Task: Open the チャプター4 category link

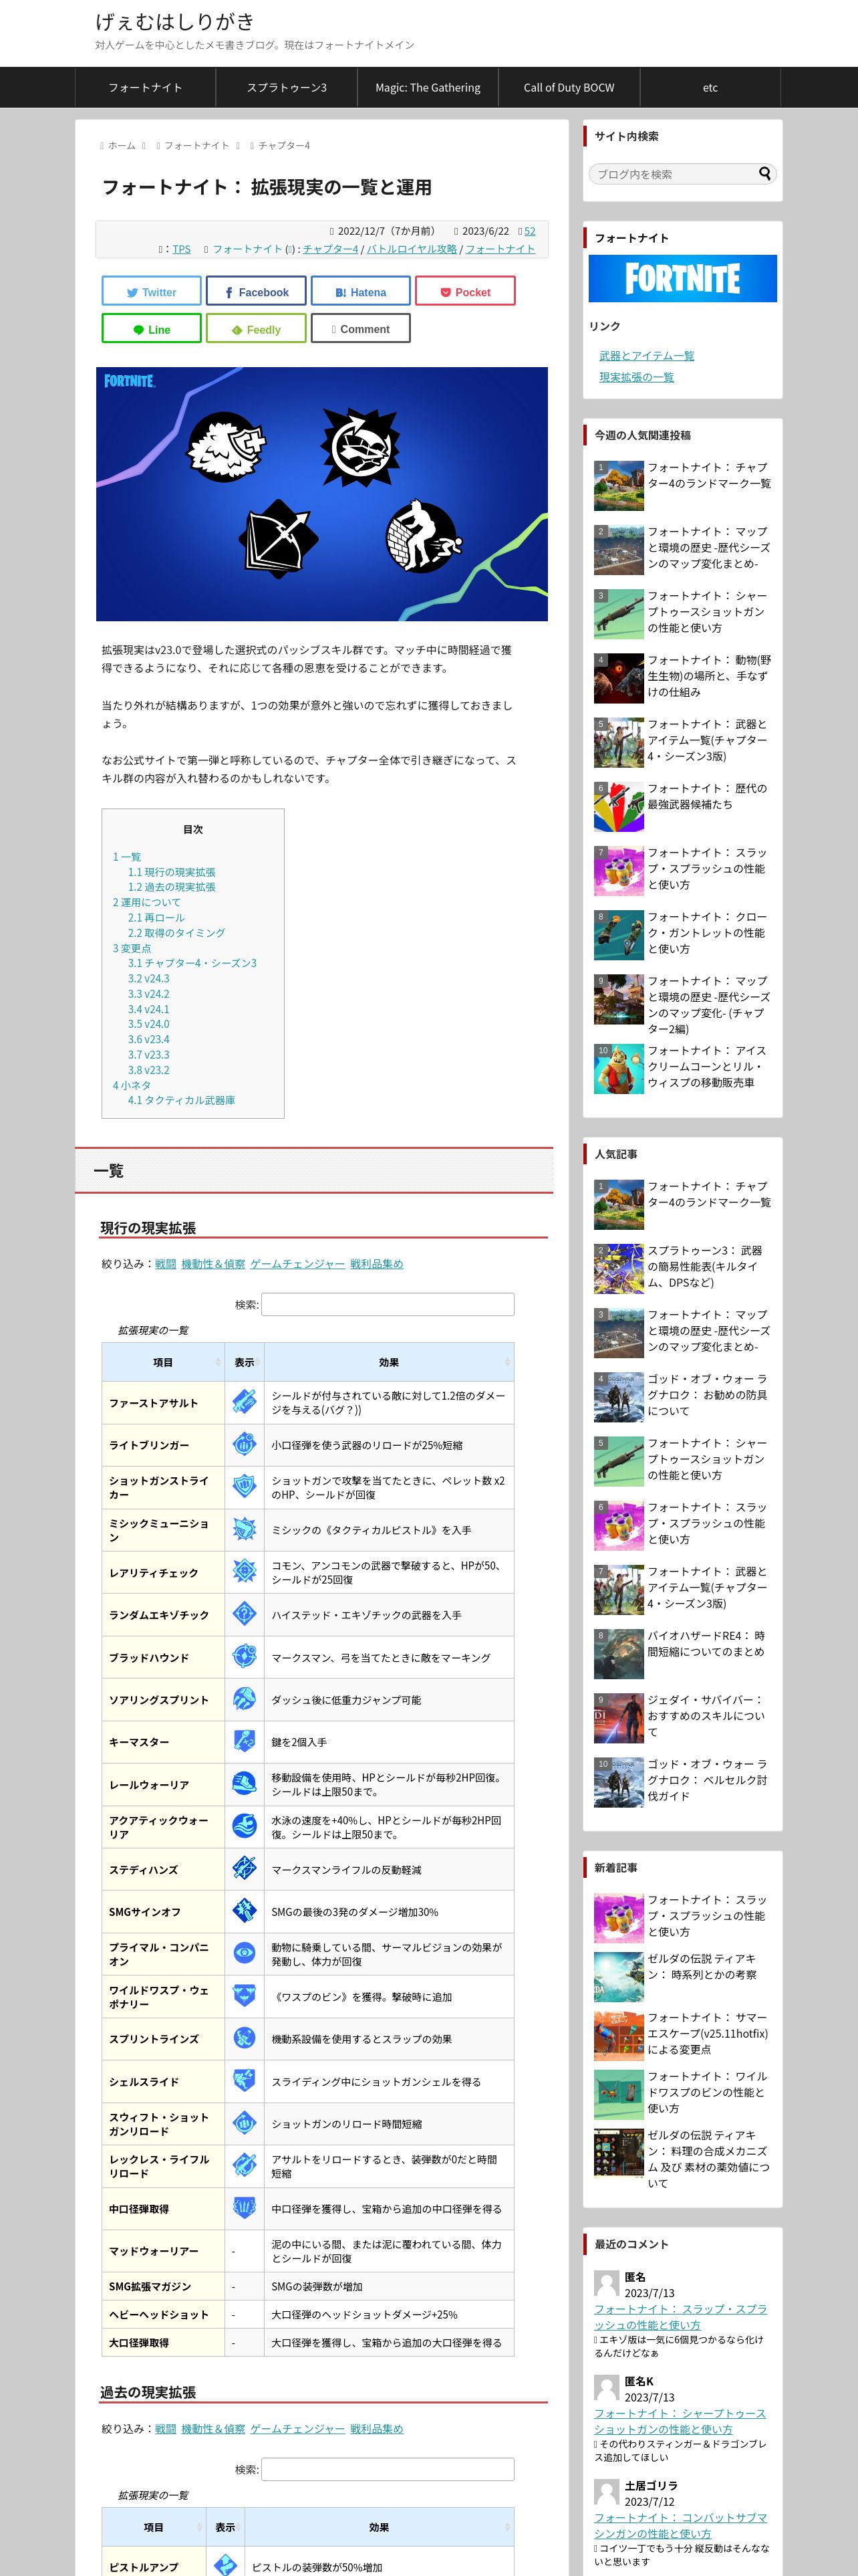Action: tap(331, 249)
